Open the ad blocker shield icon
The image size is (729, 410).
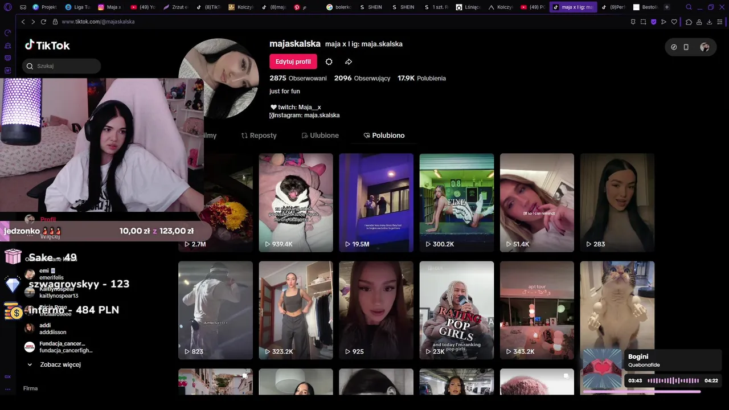pos(653,22)
